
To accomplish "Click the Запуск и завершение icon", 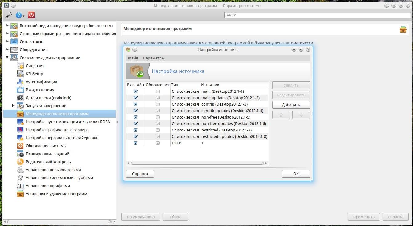I will tap(20, 106).
